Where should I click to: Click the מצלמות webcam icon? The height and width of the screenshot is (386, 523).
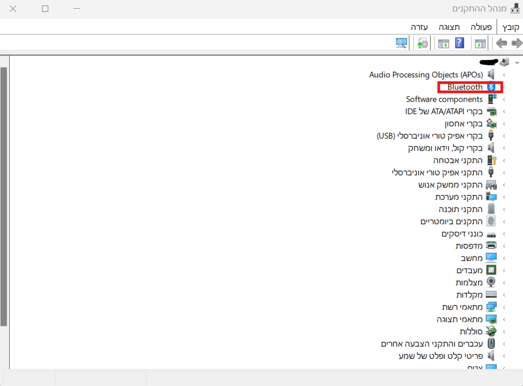[x=491, y=282]
